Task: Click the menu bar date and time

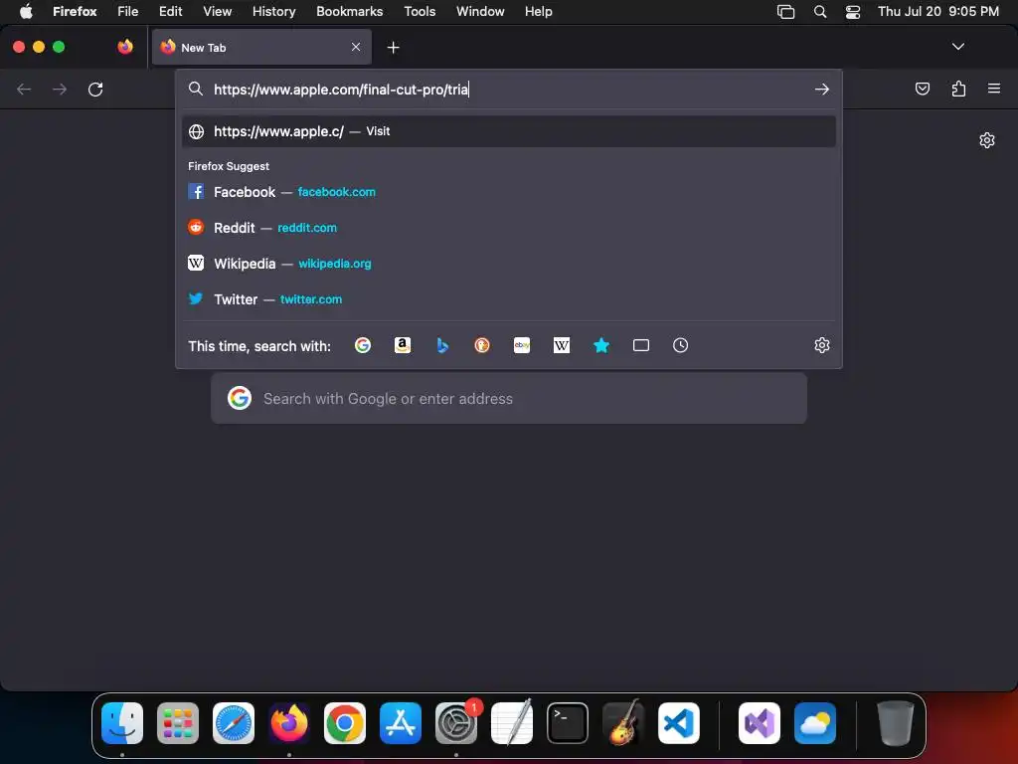Action: [x=938, y=11]
